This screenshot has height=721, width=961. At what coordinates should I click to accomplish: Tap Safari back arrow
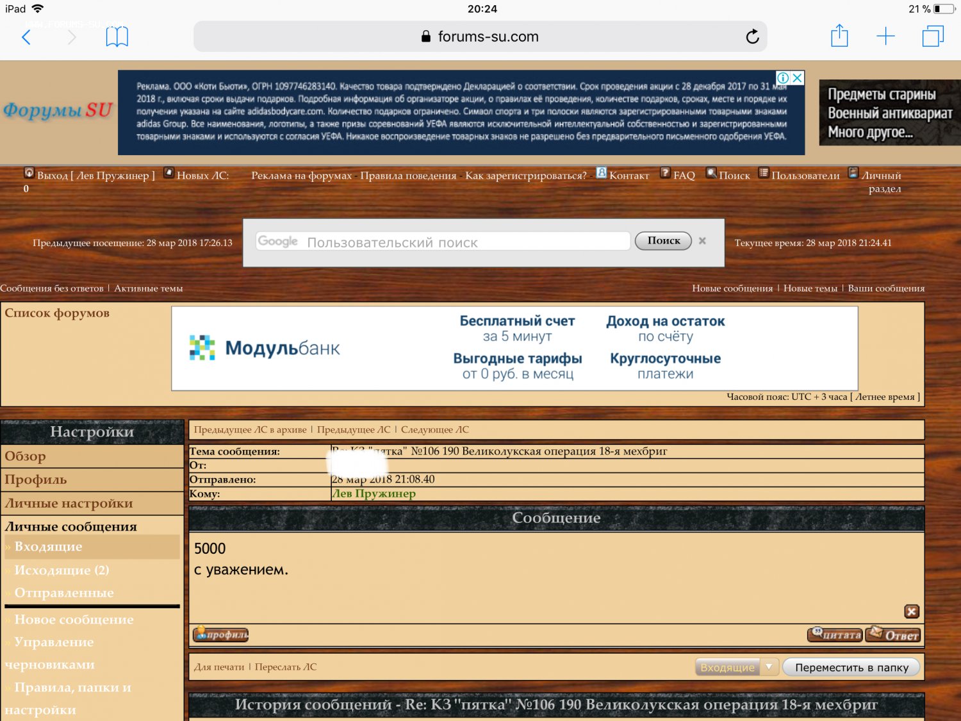26,37
